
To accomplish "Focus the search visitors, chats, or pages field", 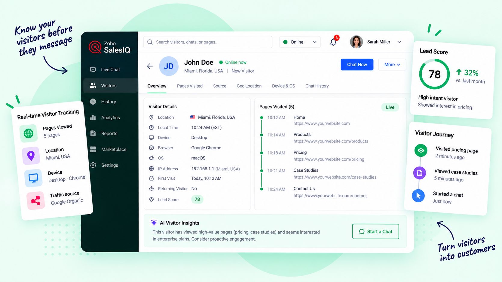I will click(x=208, y=42).
